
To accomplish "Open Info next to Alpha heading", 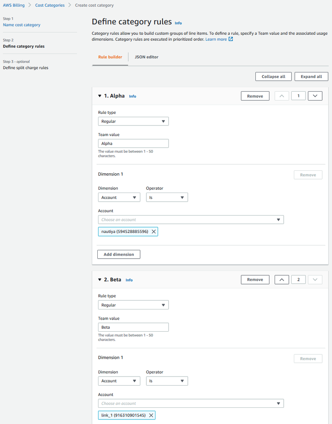I will coord(132,96).
